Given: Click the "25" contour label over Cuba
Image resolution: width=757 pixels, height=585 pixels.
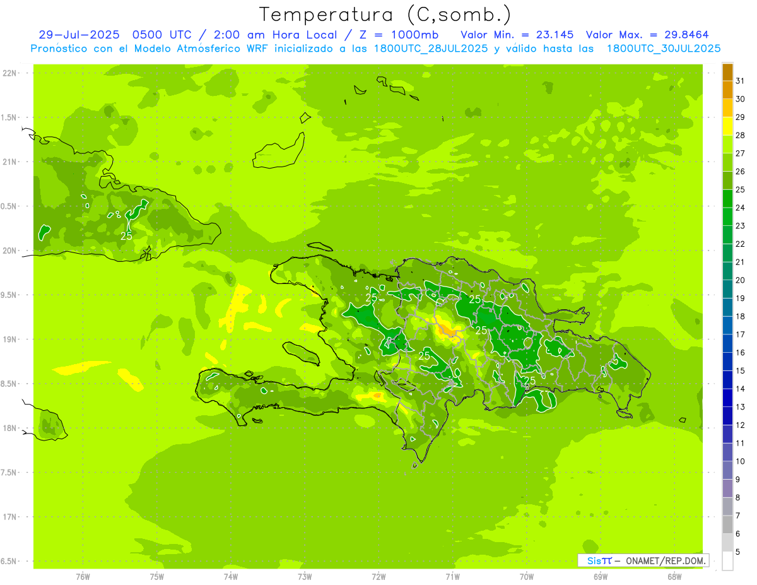Looking at the screenshot, I should coord(127,236).
